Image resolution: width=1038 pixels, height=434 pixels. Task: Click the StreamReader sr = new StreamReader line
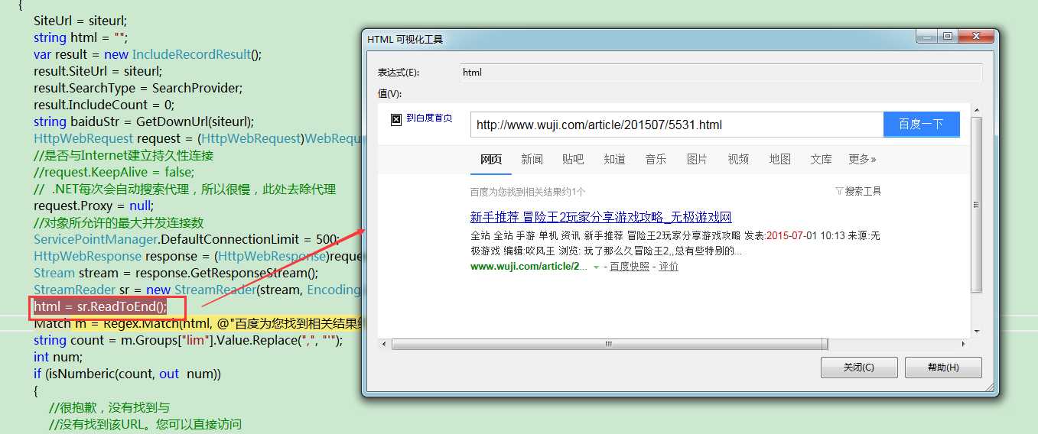tap(197, 290)
